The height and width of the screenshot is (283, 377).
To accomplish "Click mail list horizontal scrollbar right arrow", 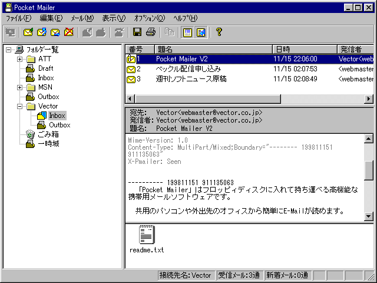I will [x=369, y=98].
